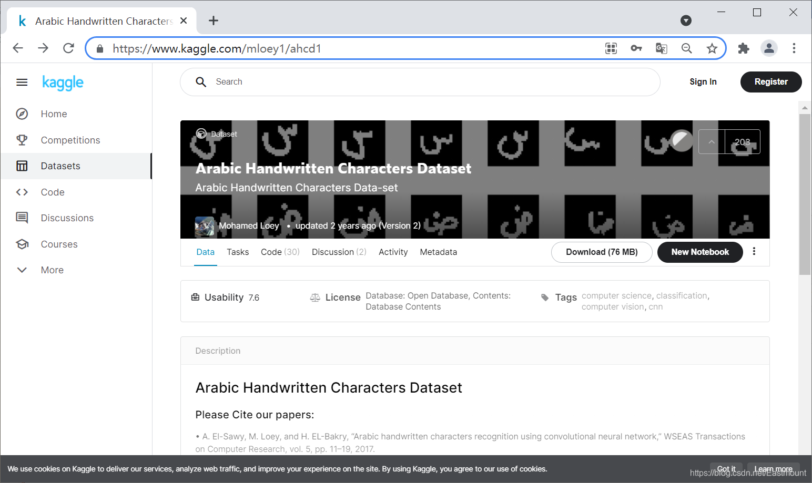Click the padlock site info icon
812x483 pixels.
tap(100, 49)
